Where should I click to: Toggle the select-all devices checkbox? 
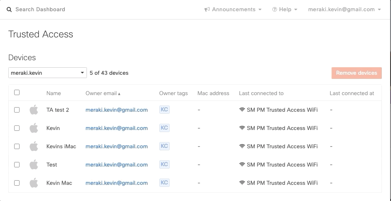17,93
